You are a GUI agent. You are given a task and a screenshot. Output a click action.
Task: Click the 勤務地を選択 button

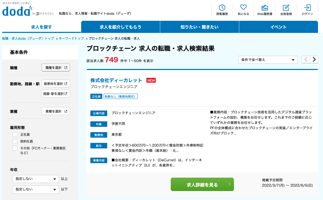click(56, 84)
